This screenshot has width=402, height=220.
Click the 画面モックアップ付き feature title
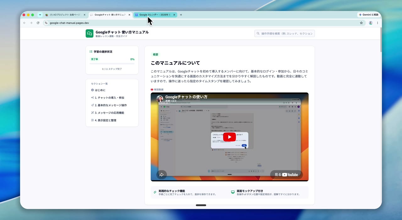[250, 191]
